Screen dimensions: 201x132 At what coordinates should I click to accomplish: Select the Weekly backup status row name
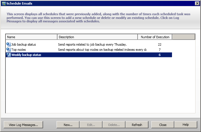tap(26, 55)
